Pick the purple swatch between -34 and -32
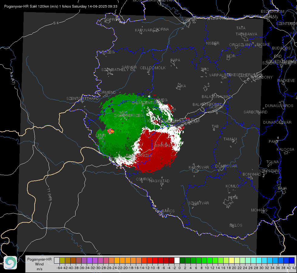The height and width of the screenshot is (273, 297). click(x=89, y=260)
